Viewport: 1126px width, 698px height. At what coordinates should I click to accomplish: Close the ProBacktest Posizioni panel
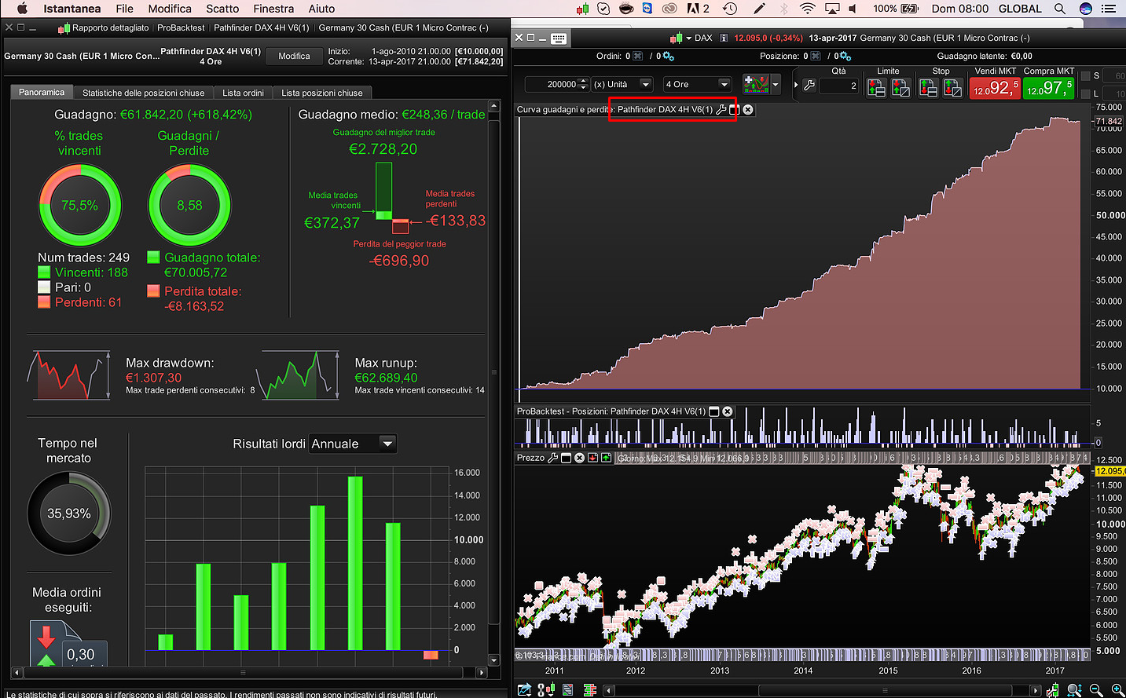728,411
